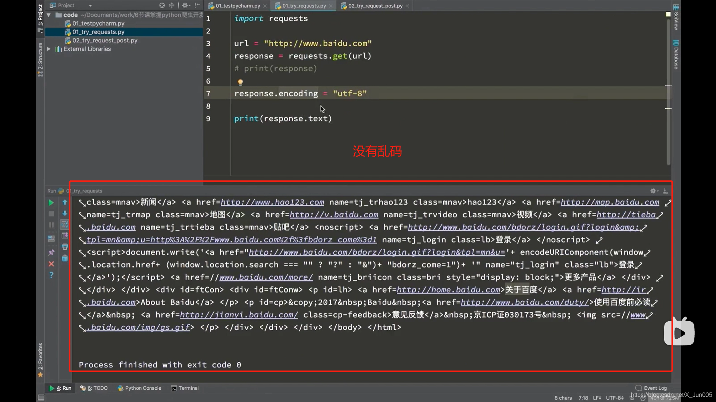Click the 7:18 cursor position indicator
Viewport: 716px width, 402px height.
click(583, 398)
